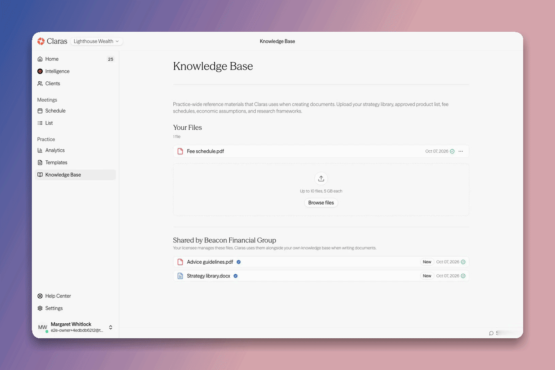Click the Oct 07, 2026 date on Strategy library.docx
This screenshot has width=555, height=370.
coord(448,276)
